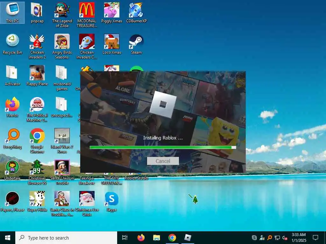Open network status tray icon
The width and height of the screenshot is (326, 244).
tap(277, 238)
